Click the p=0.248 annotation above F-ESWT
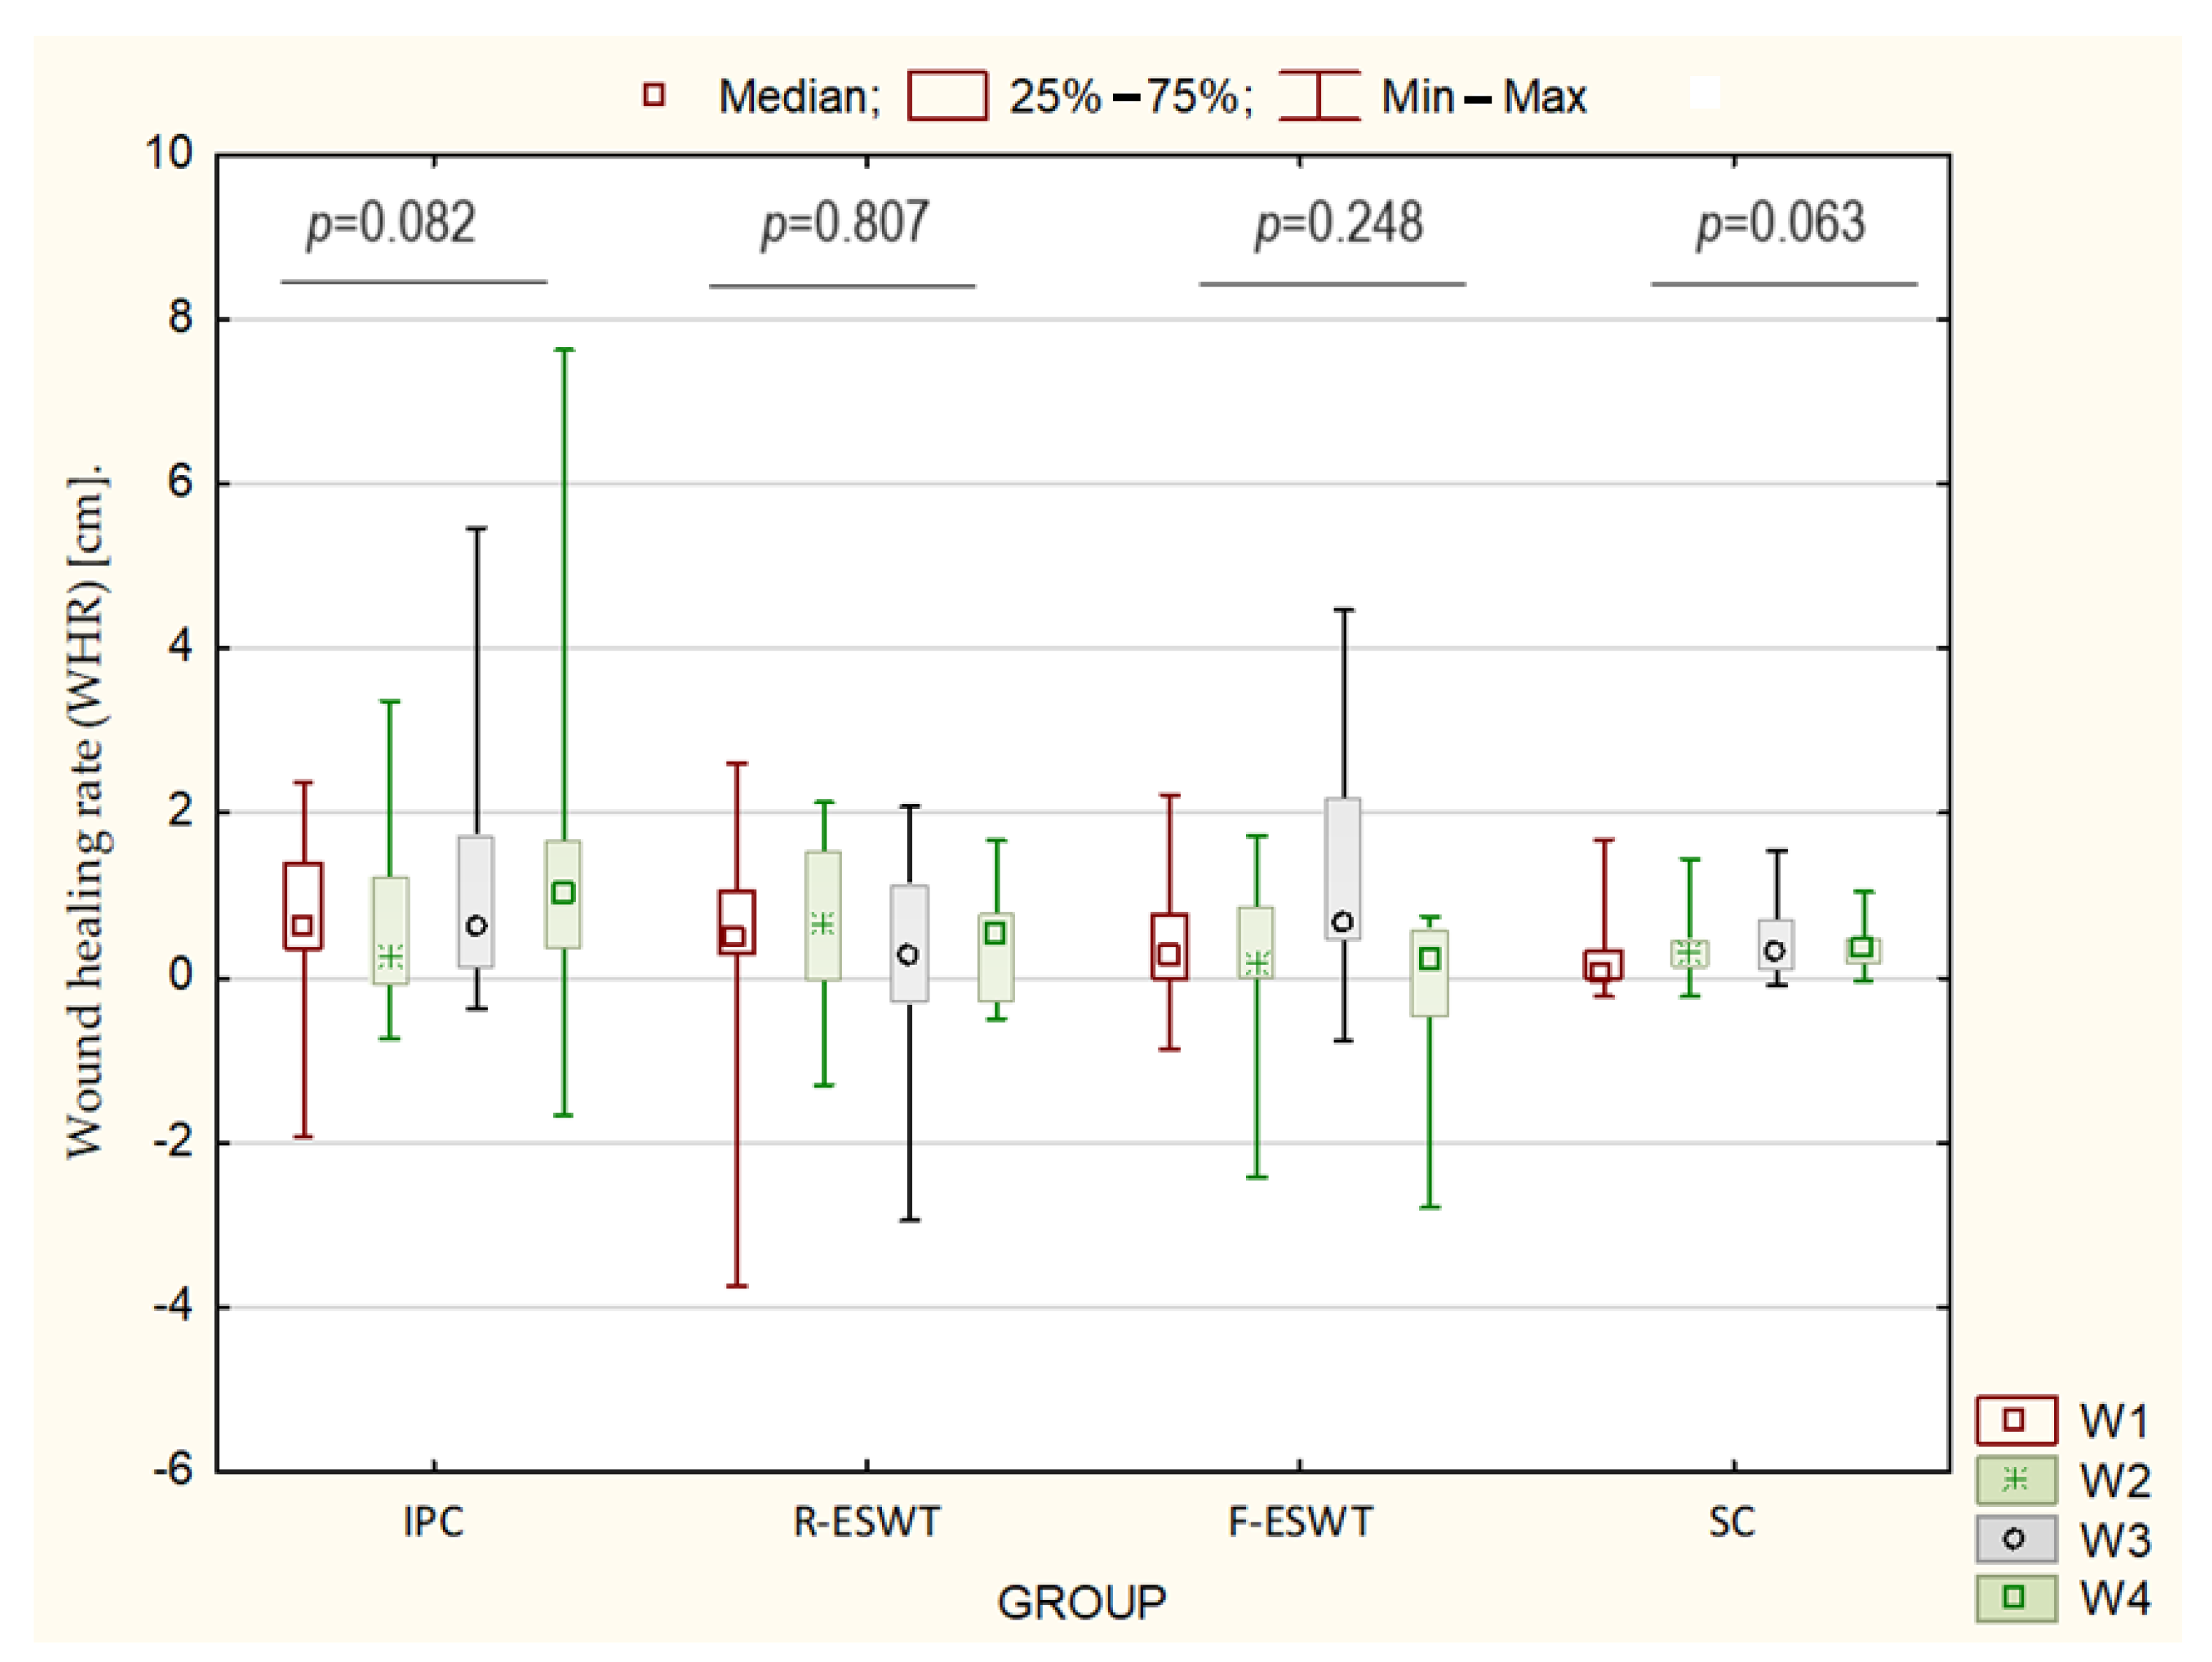The height and width of the screenshot is (1662, 2212). [x=1339, y=223]
